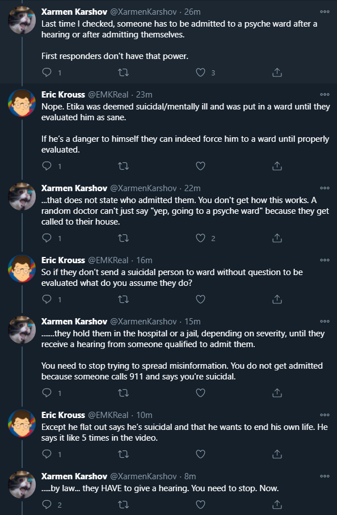The image size is (337, 515).
Task: Reply to Xarmen's 26m tweet
Action: [47, 72]
